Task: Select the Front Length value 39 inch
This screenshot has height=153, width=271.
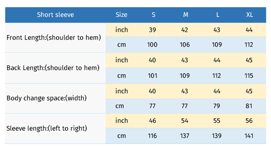Action: point(152,30)
